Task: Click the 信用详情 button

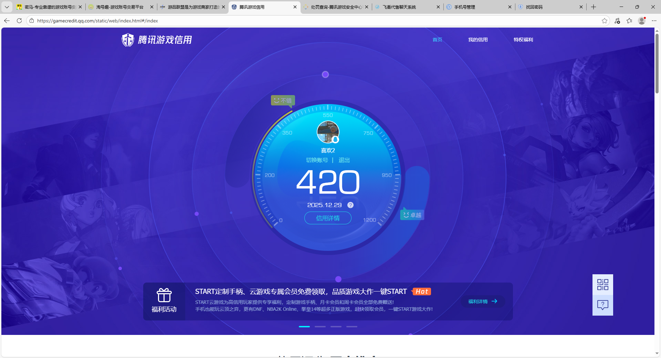Action: (327, 218)
